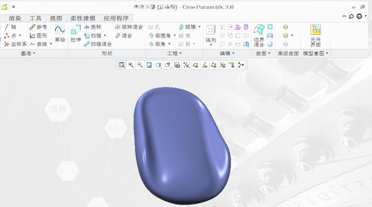The width and height of the screenshot is (372, 207).
Task: Expand the 拔模 draft dropdown arrow
Action: (x=200, y=27)
